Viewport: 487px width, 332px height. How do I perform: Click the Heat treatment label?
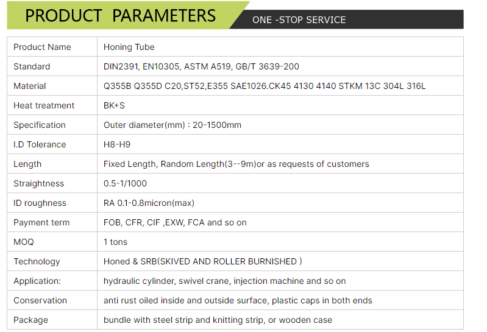44,105
